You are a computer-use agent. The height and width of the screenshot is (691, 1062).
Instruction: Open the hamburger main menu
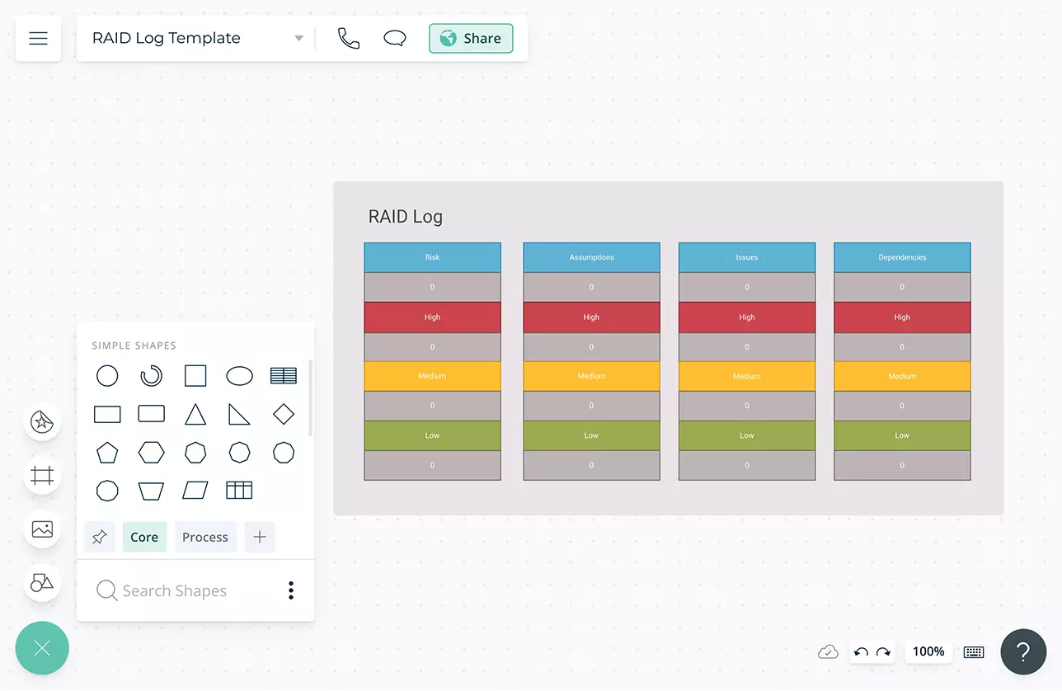pos(38,39)
